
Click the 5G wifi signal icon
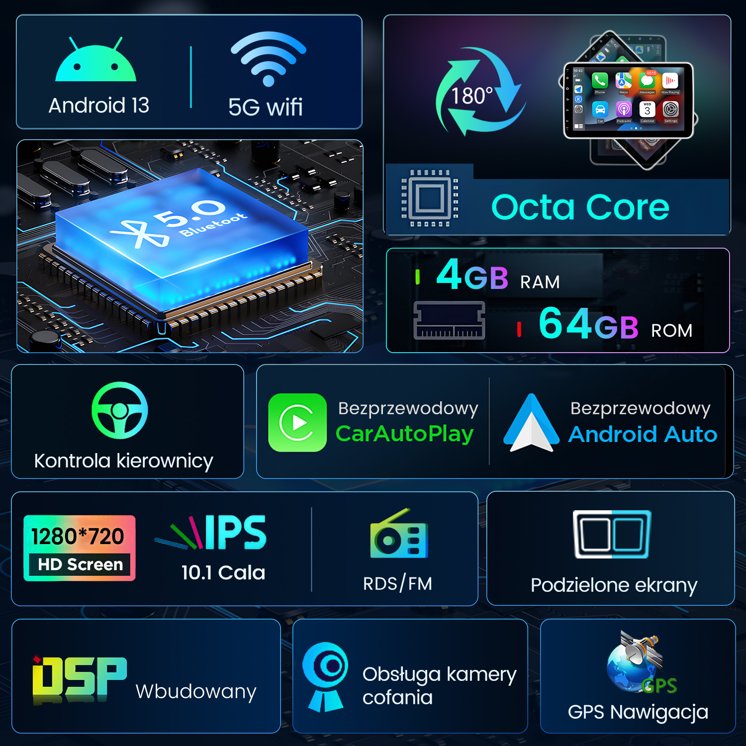[269, 59]
